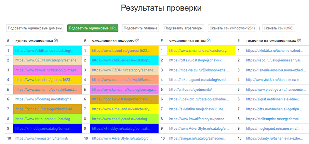Open bulanty.ru tisnenie link
This screenshot has height=144, width=309.
click(275, 138)
